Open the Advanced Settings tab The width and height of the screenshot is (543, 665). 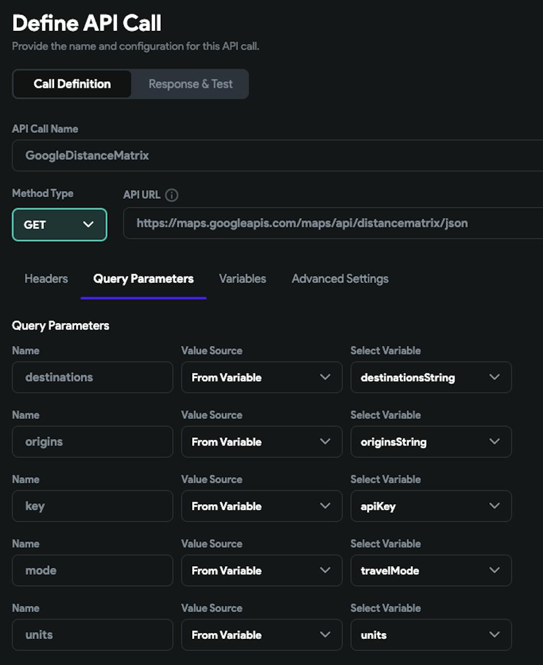point(340,279)
